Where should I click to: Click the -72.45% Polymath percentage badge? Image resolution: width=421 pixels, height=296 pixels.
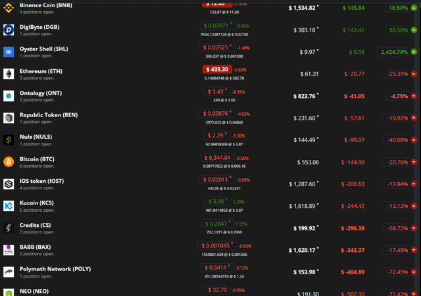pos(397,272)
